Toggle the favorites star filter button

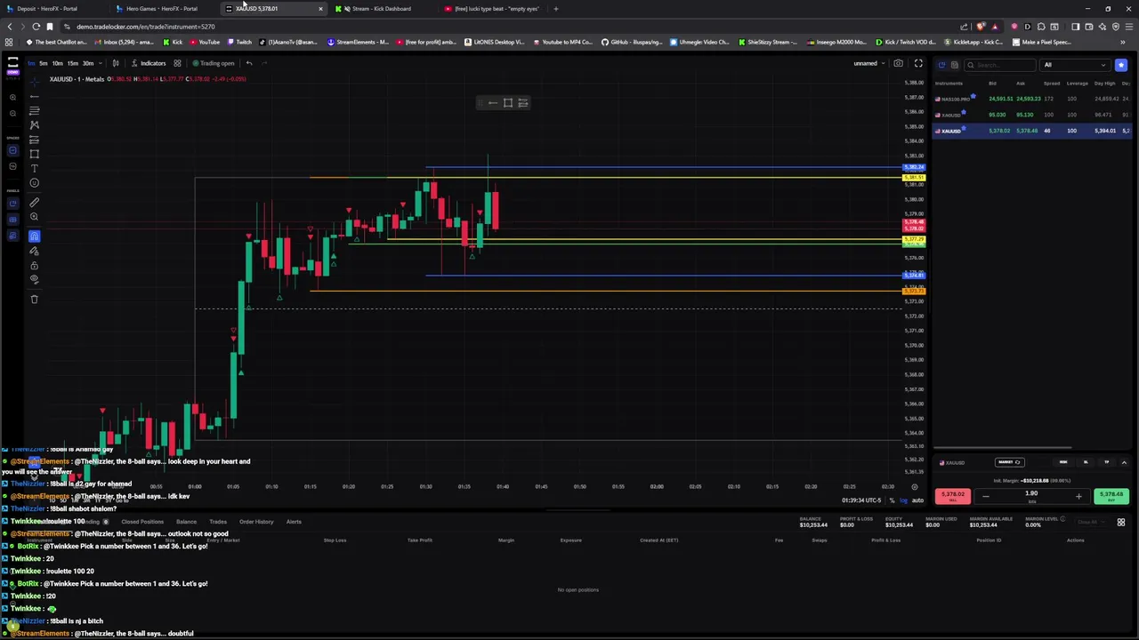(1120, 65)
